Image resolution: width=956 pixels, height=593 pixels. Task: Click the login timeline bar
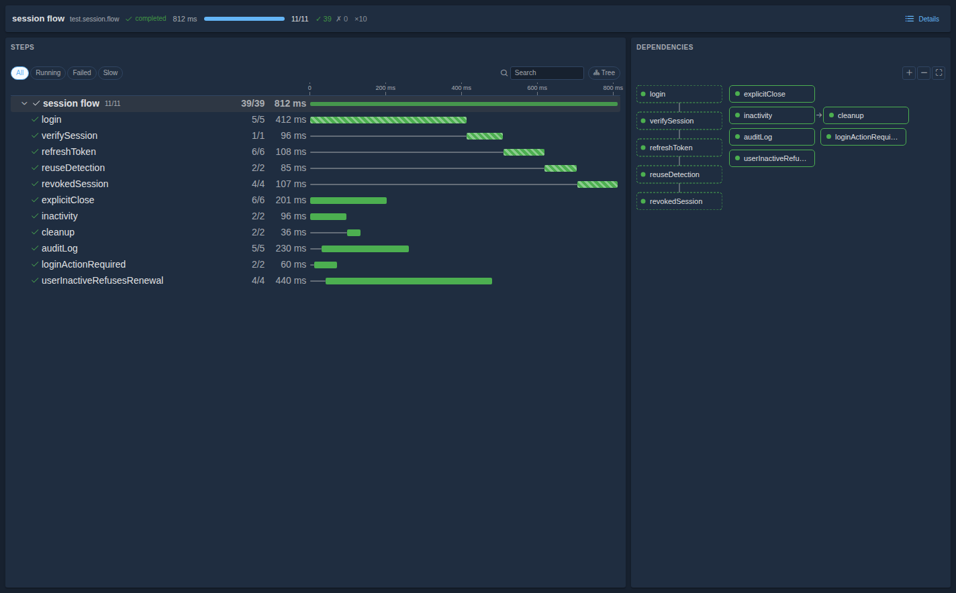(x=388, y=120)
